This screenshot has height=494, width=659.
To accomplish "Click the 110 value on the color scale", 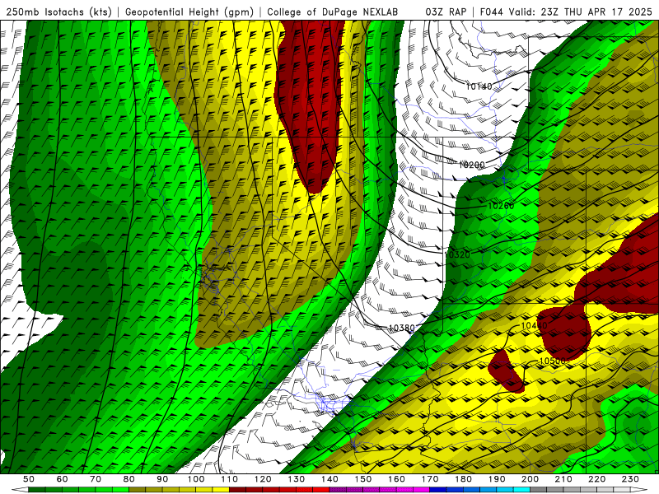I will point(229,479).
